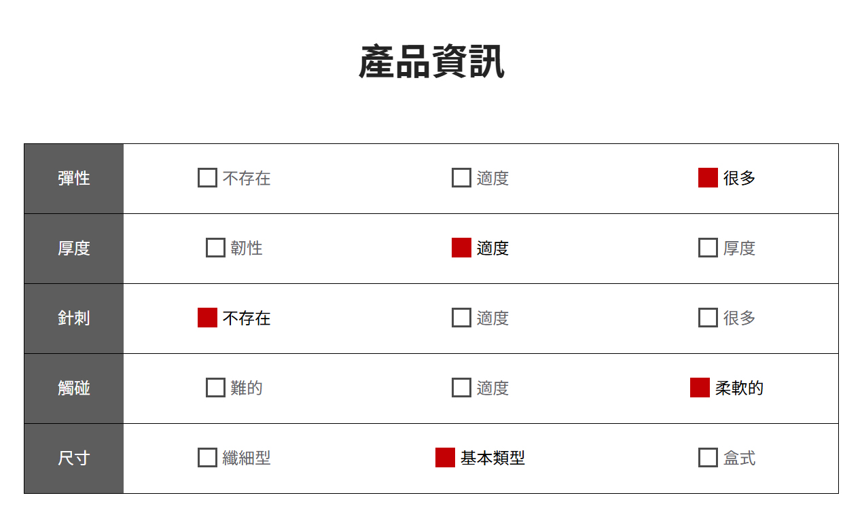
Task: Uncheck the red 很多 box in 彈性 row
Action: (x=708, y=178)
